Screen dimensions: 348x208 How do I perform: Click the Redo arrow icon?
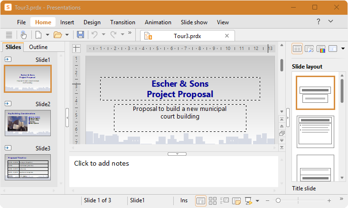113,34
